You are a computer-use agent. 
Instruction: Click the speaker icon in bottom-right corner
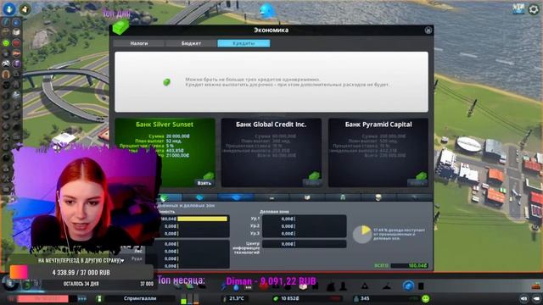tap(524, 298)
